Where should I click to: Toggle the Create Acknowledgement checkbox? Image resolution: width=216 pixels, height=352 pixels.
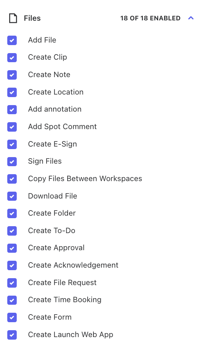(x=12, y=265)
